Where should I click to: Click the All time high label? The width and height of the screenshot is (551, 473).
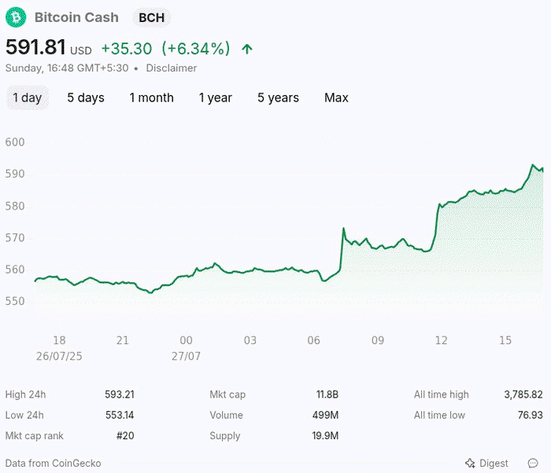(441, 394)
